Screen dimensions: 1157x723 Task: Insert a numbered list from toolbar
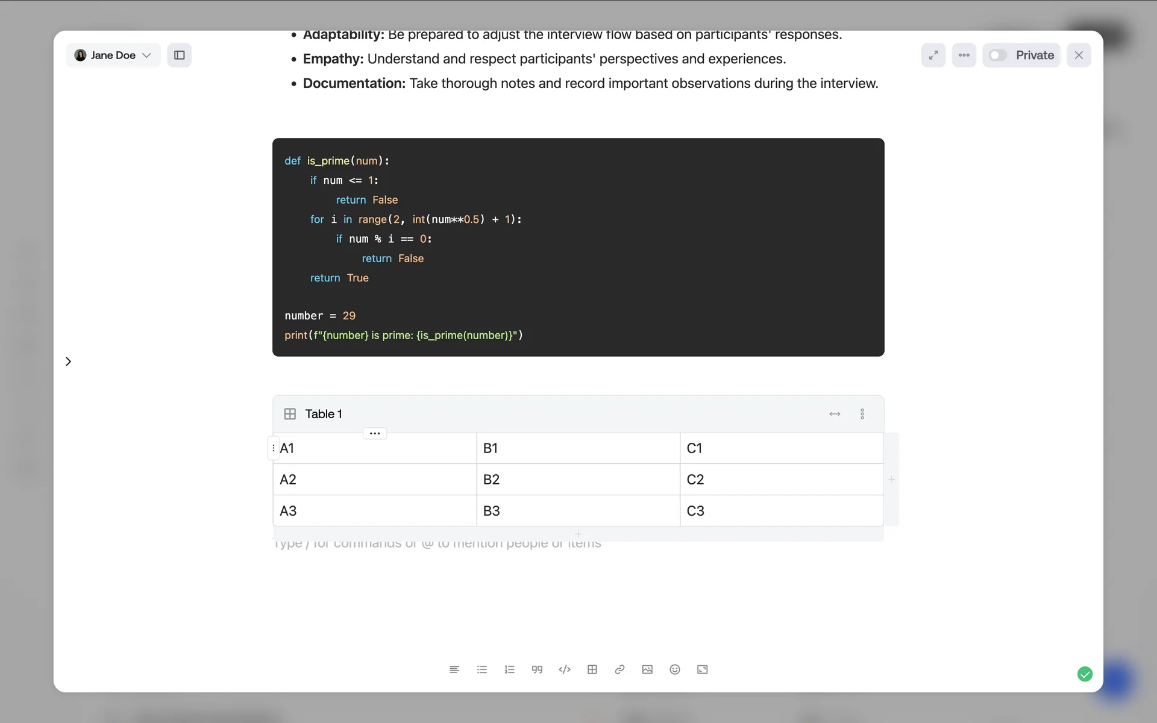pyautogui.click(x=509, y=669)
